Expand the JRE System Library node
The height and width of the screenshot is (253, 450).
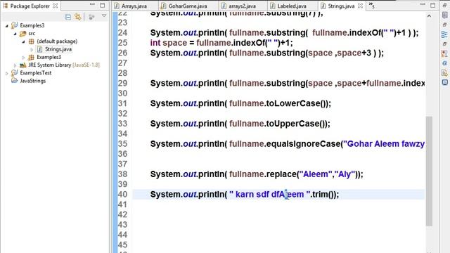click(x=15, y=65)
